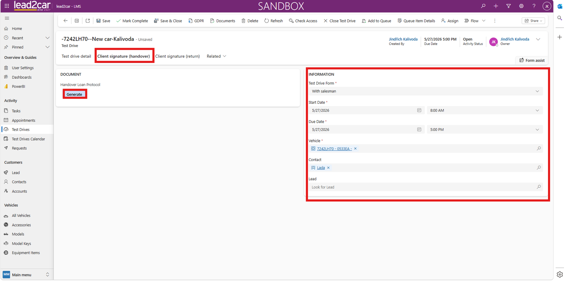The height and width of the screenshot is (281, 566).
Task: Collapse the sidebar with the hamburger icon
Action: pos(7,18)
